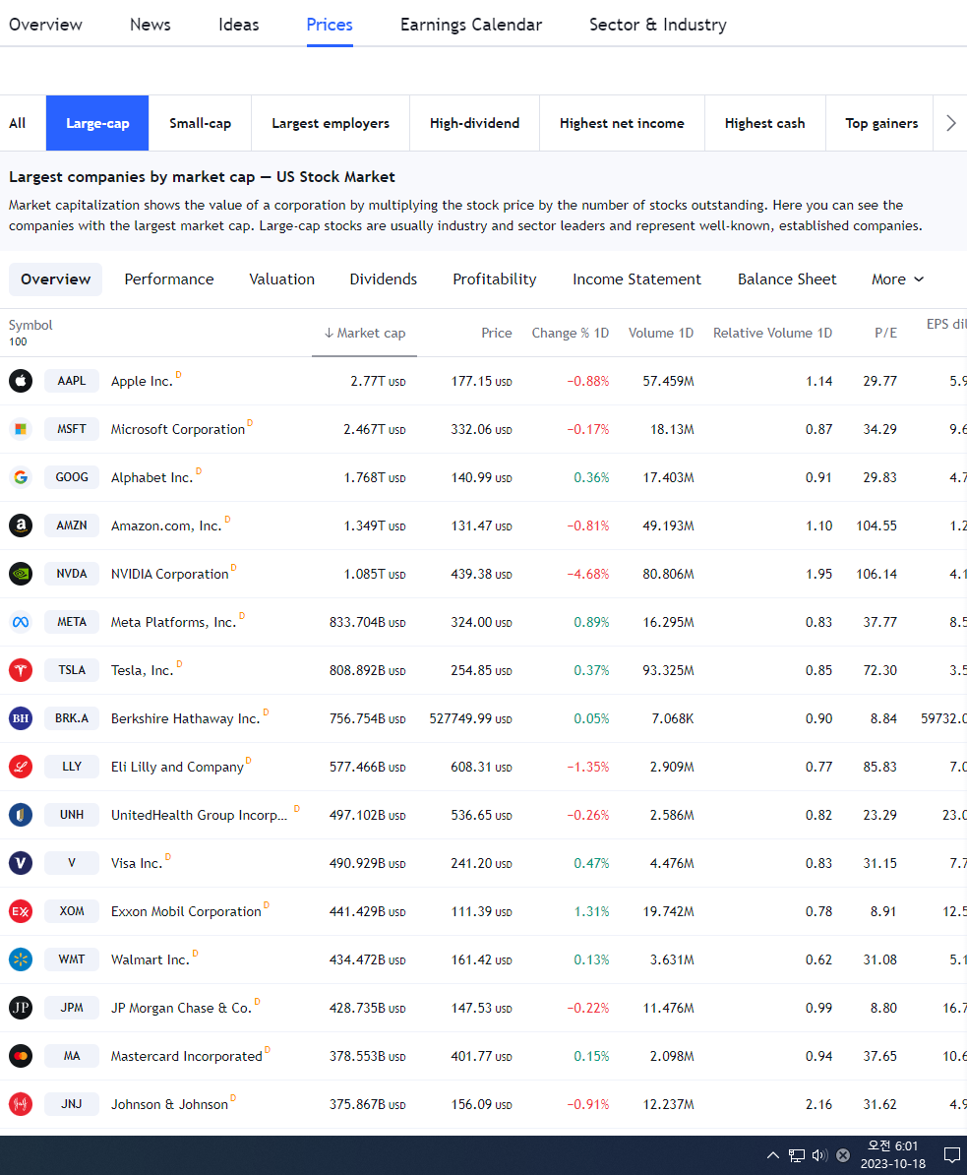
Task: Switch to the Profitability column set
Action: pos(495,278)
